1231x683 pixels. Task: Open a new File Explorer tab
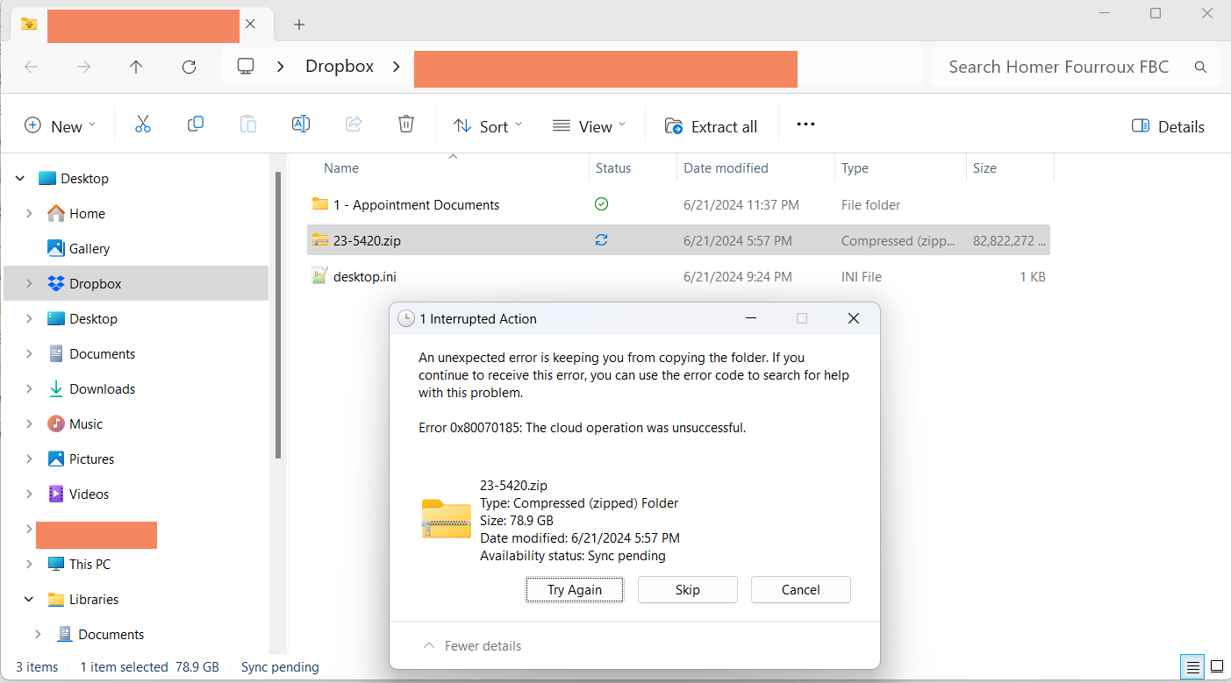point(299,25)
